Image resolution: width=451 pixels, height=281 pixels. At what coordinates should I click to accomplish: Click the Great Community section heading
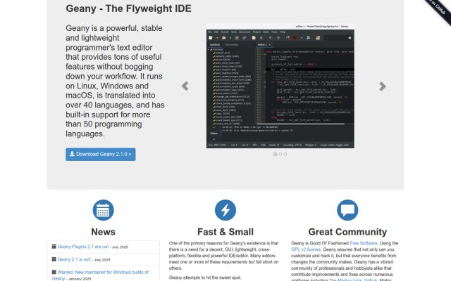tap(347, 232)
